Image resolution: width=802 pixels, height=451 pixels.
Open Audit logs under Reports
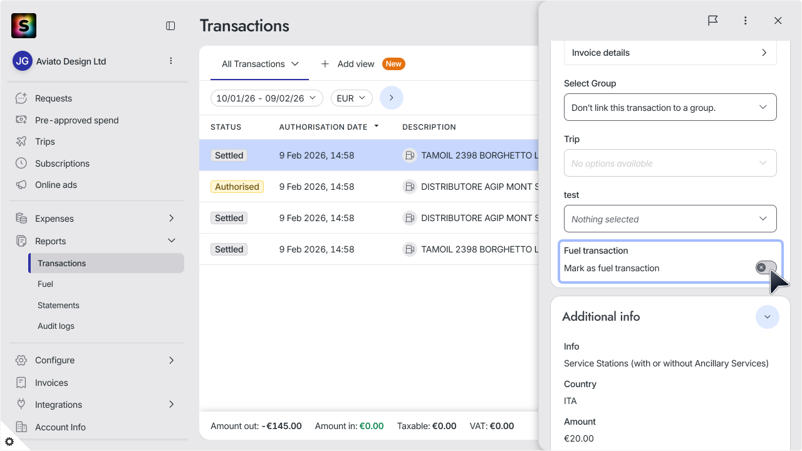[x=56, y=326]
